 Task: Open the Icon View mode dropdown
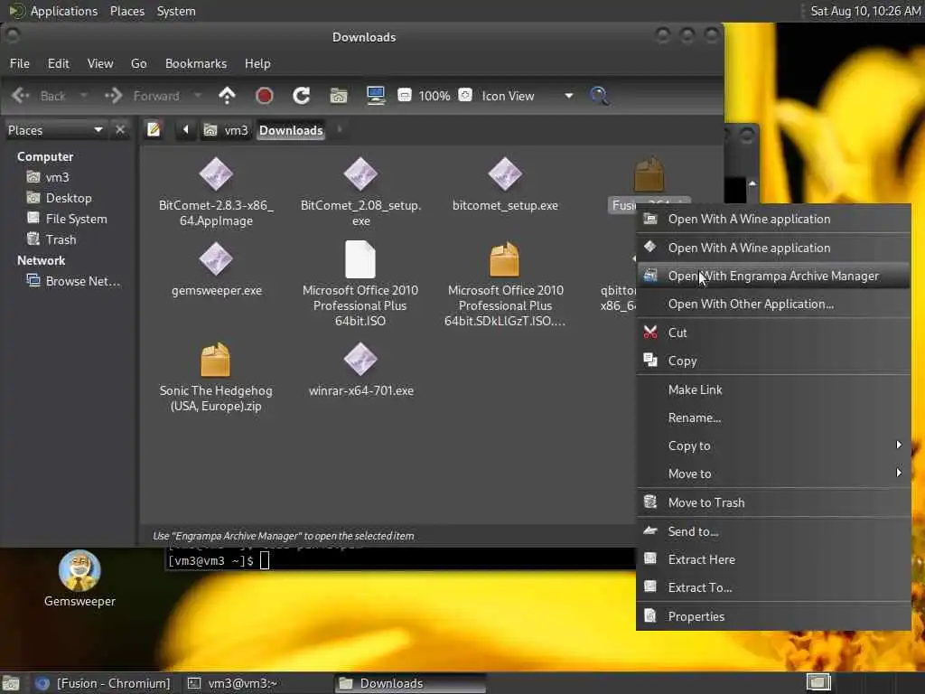569,96
